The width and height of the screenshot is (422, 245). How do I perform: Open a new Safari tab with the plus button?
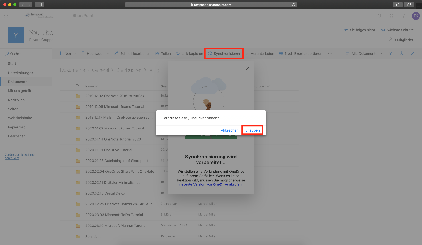pos(419,6)
